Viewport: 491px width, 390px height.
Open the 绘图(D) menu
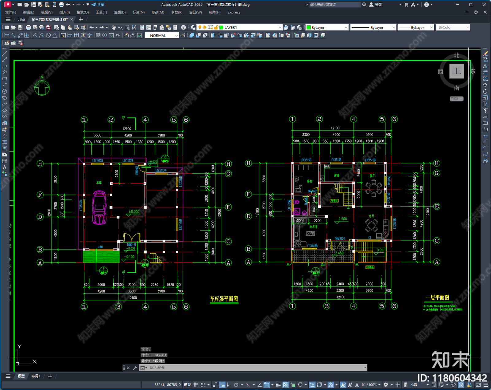click(x=120, y=12)
